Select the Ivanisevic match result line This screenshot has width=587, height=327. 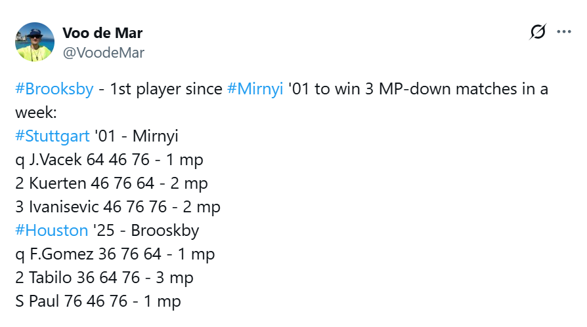pos(118,207)
